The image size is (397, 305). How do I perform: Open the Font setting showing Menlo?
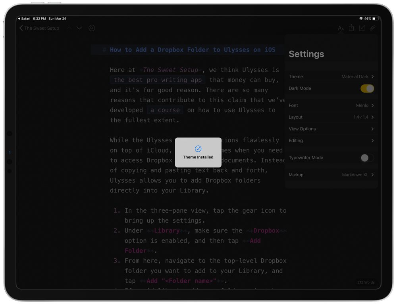[331, 105]
